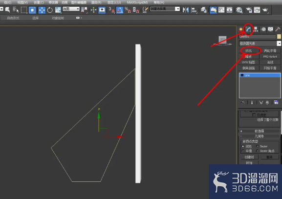Click Remove Modifier from Stack icon
The height and width of the screenshot is (199, 282).
tap(267, 103)
